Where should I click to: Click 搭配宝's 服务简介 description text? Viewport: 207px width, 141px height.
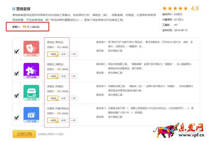150,66
